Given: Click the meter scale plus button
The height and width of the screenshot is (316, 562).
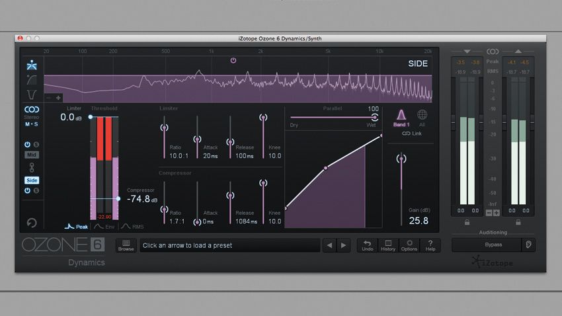Looking at the screenshot, I should pyautogui.click(x=497, y=213).
